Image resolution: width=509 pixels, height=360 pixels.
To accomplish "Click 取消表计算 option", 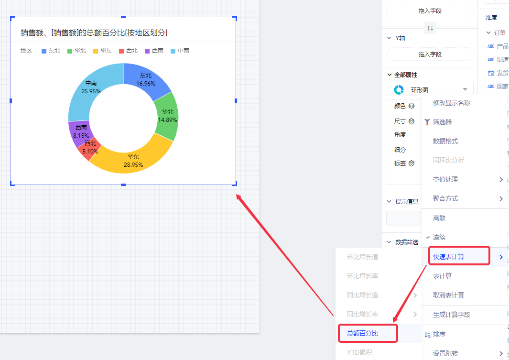I will click(448, 295).
